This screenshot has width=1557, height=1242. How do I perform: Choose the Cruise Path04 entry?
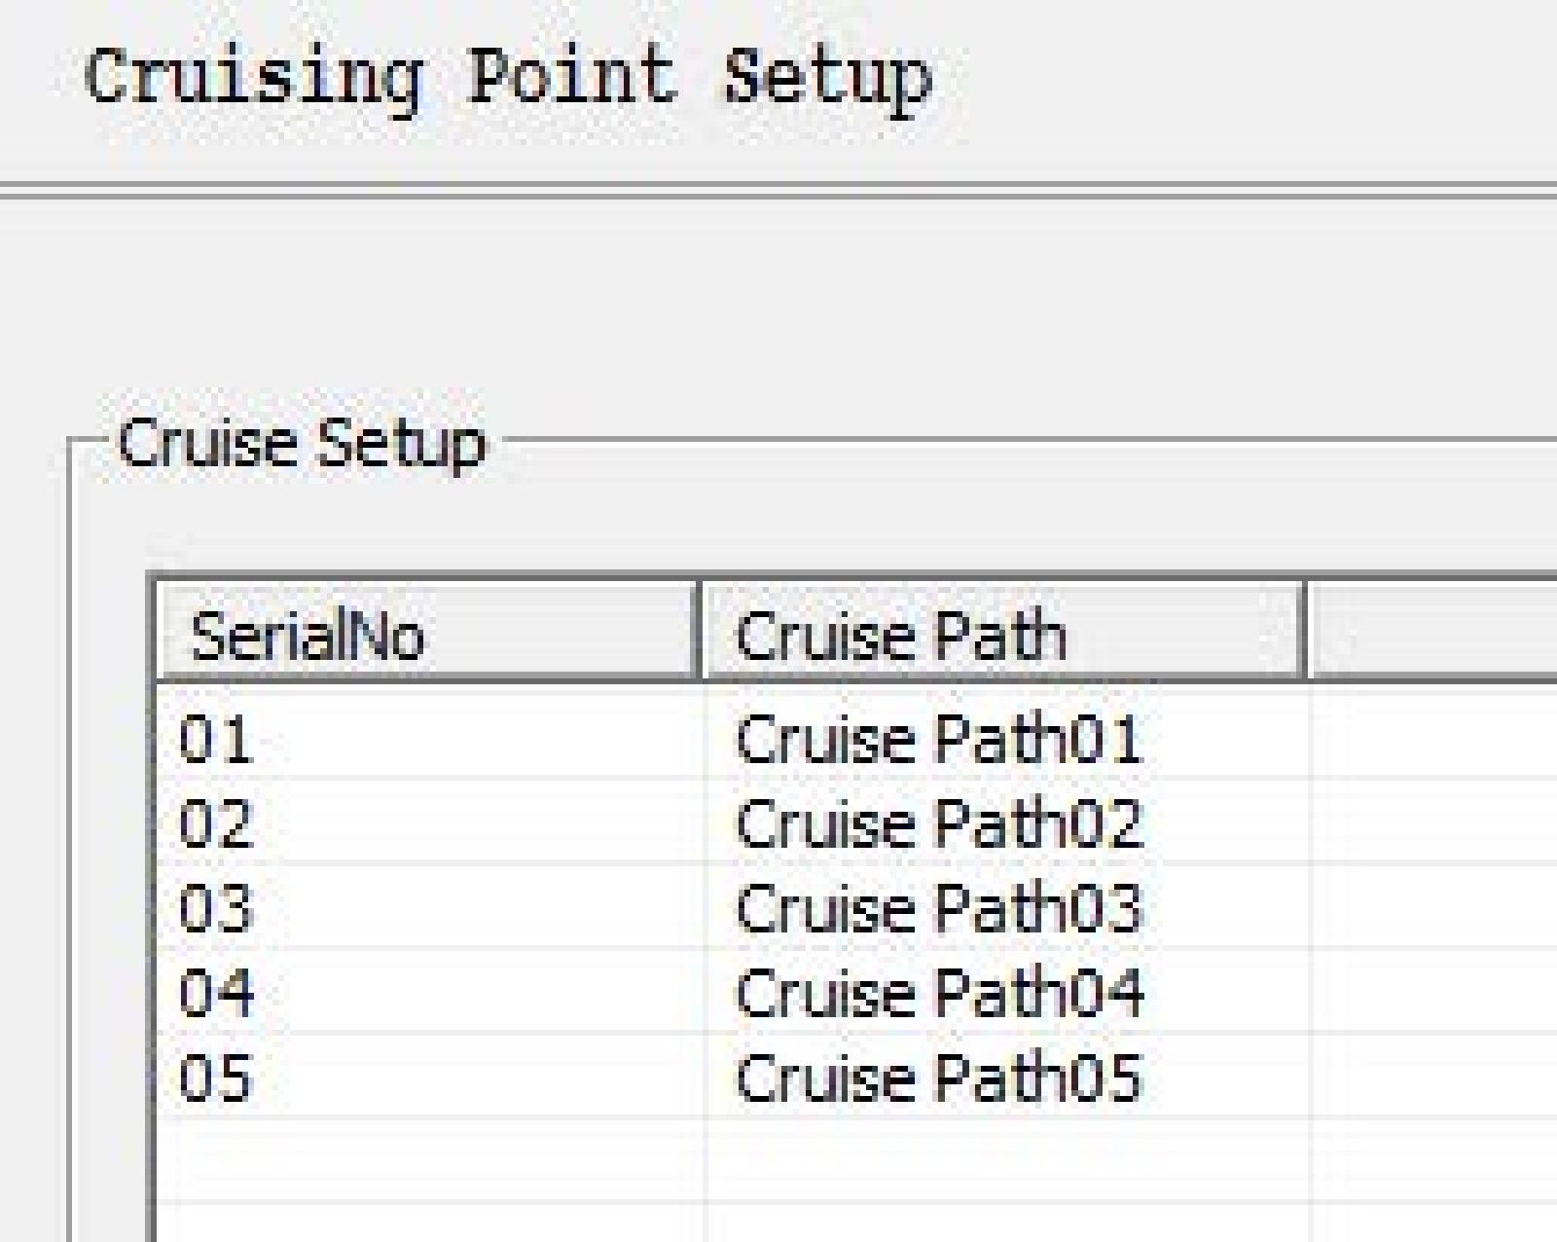pyautogui.click(x=938, y=993)
